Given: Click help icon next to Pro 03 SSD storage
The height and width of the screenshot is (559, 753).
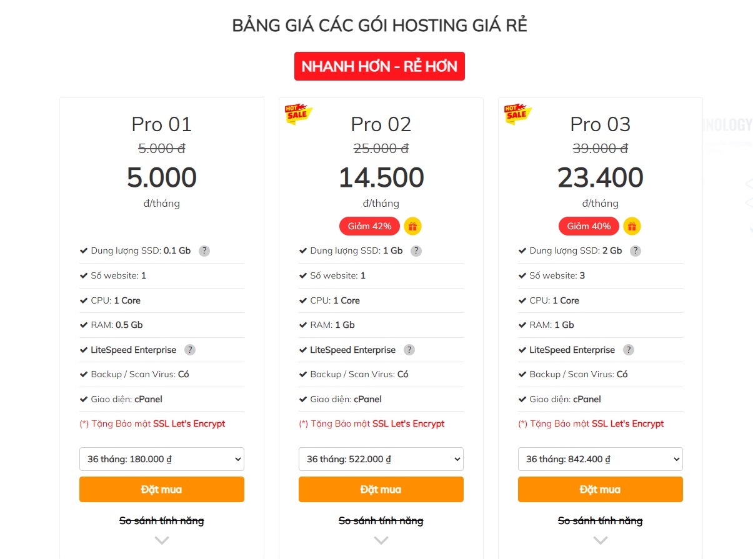Looking at the screenshot, I should 636,251.
